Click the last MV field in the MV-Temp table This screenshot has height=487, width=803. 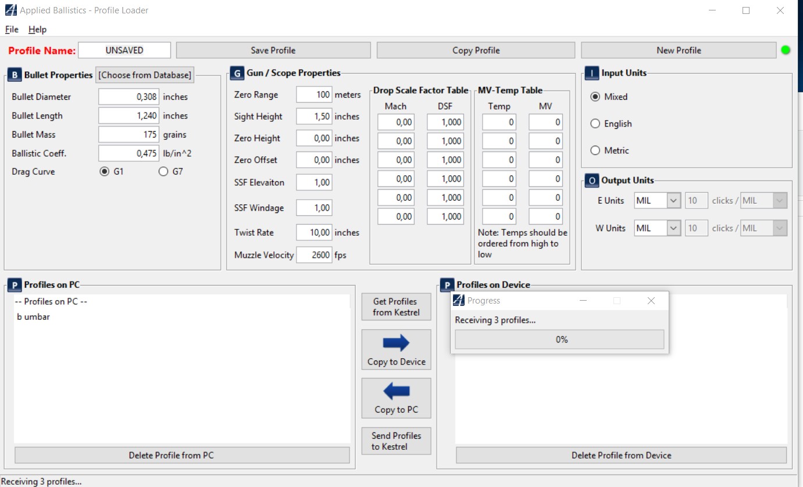pyautogui.click(x=546, y=217)
